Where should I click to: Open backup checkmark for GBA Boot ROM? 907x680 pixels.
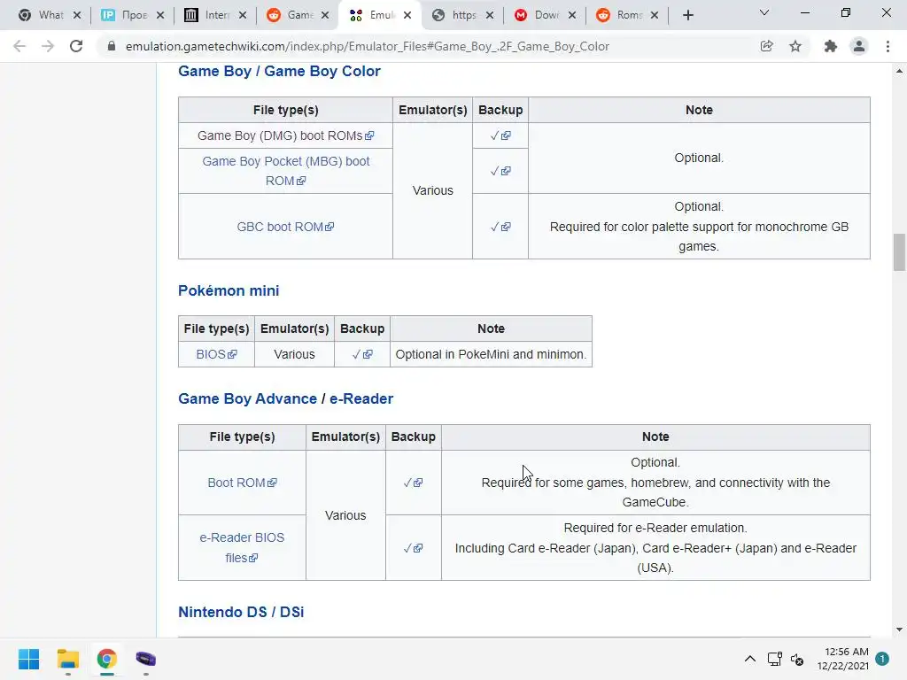[413, 483]
